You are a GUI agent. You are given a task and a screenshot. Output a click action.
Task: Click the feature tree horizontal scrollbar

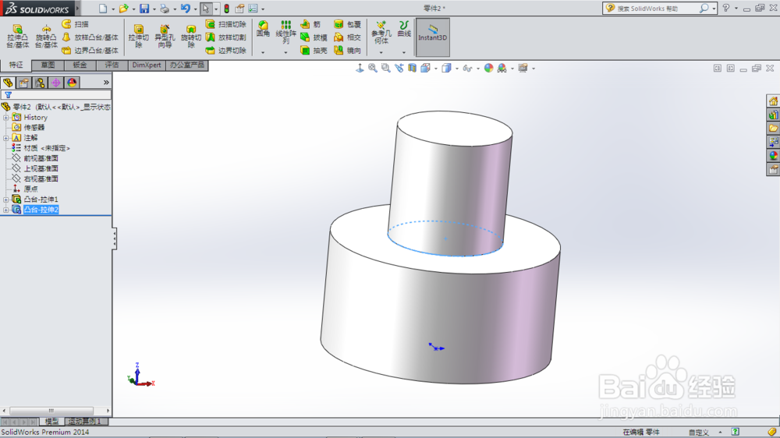coord(51,411)
